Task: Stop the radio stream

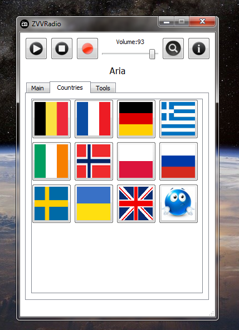Action: coord(62,48)
